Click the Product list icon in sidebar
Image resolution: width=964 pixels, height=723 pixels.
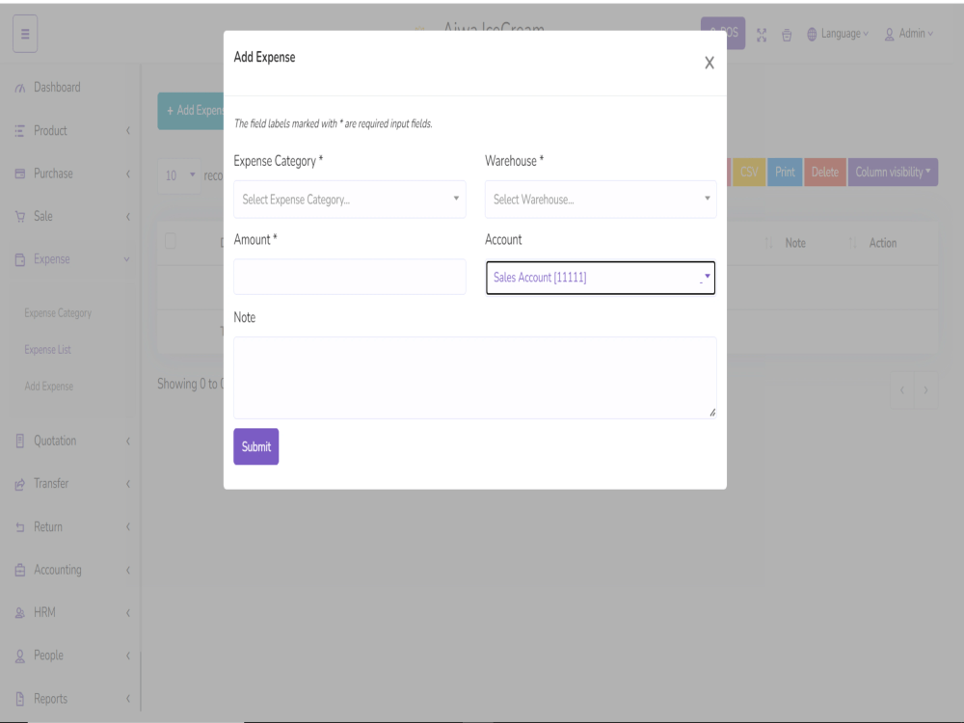point(19,130)
